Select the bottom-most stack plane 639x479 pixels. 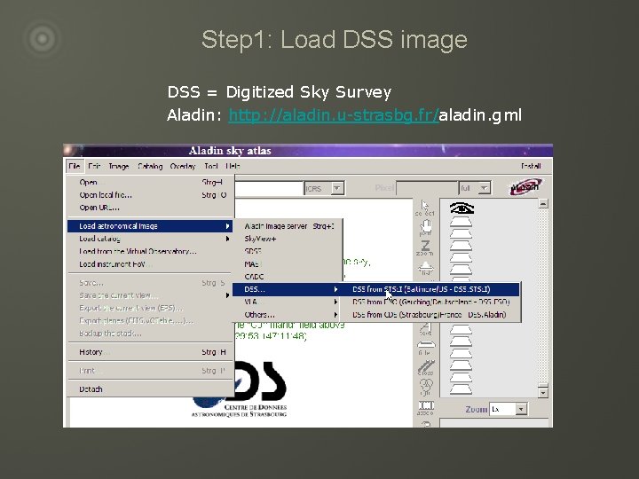[x=461, y=389]
